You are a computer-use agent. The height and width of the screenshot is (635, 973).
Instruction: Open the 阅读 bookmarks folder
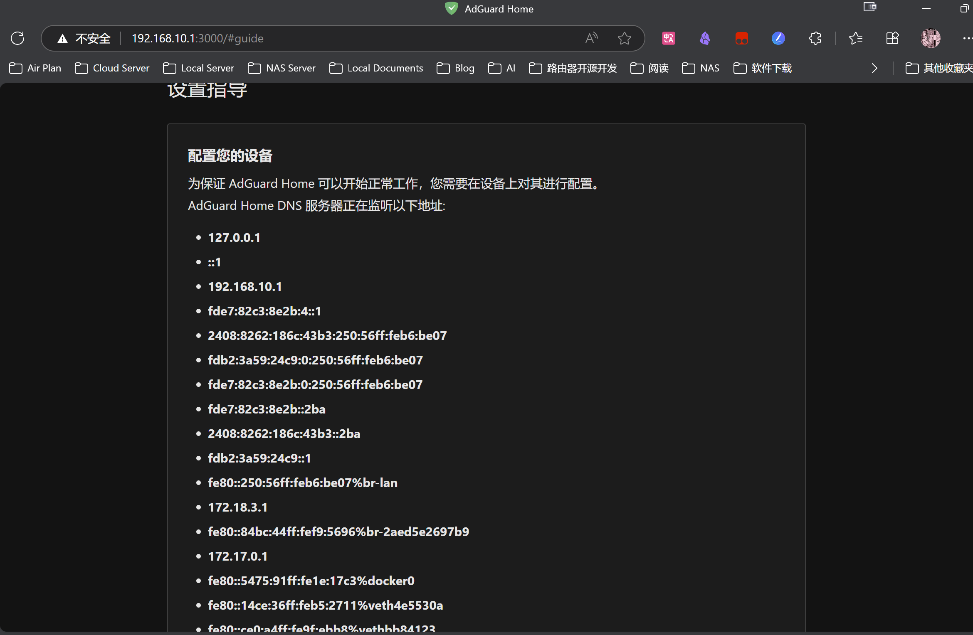(649, 68)
